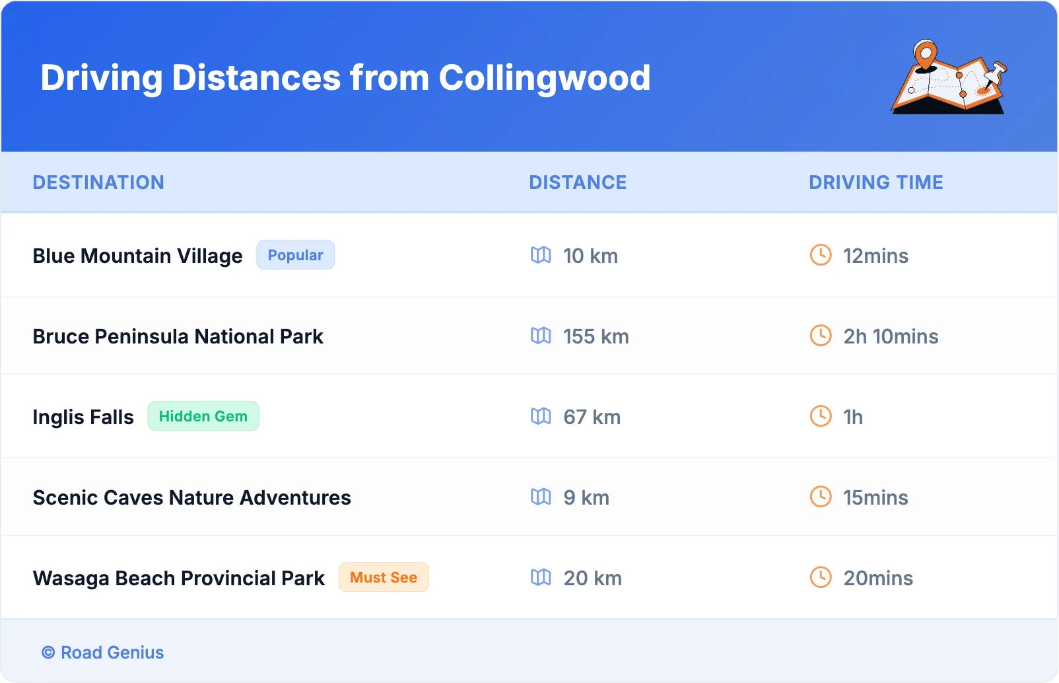Click the 20mins driving time
Screen dimensions: 1059x683
878,578
